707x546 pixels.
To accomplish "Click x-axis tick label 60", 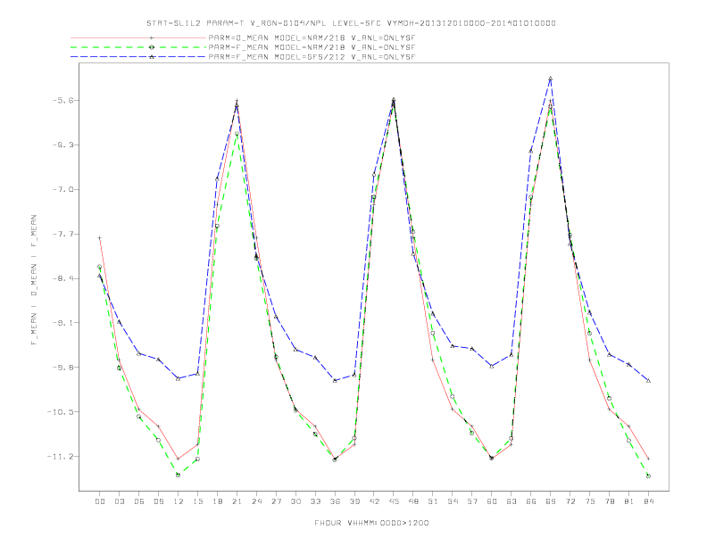I will tap(492, 501).
